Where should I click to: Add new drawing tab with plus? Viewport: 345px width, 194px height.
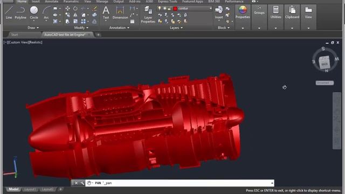98,34
